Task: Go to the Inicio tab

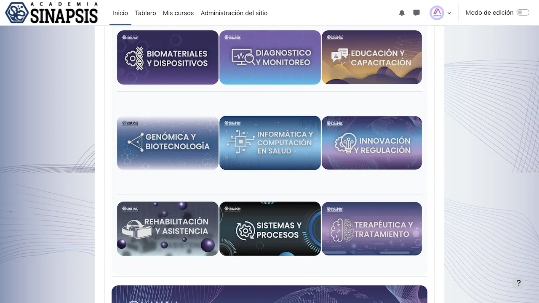Action: coord(120,13)
